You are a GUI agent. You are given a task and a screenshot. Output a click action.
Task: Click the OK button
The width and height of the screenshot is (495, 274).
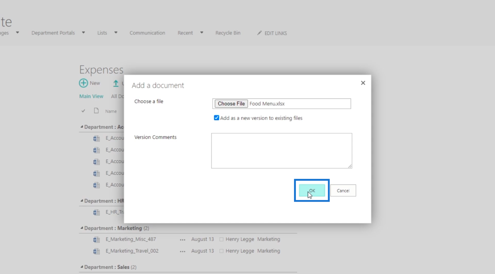point(312,191)
